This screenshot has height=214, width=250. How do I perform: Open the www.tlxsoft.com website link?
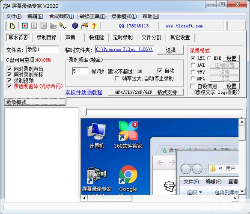[184, 26]
